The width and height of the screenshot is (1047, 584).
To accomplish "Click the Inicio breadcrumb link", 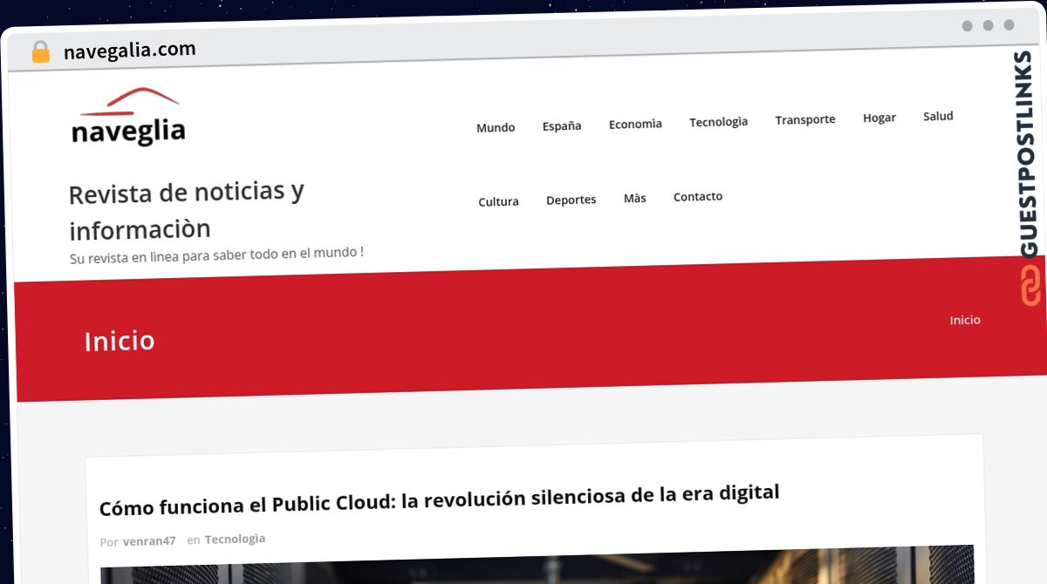I will 965,320.
